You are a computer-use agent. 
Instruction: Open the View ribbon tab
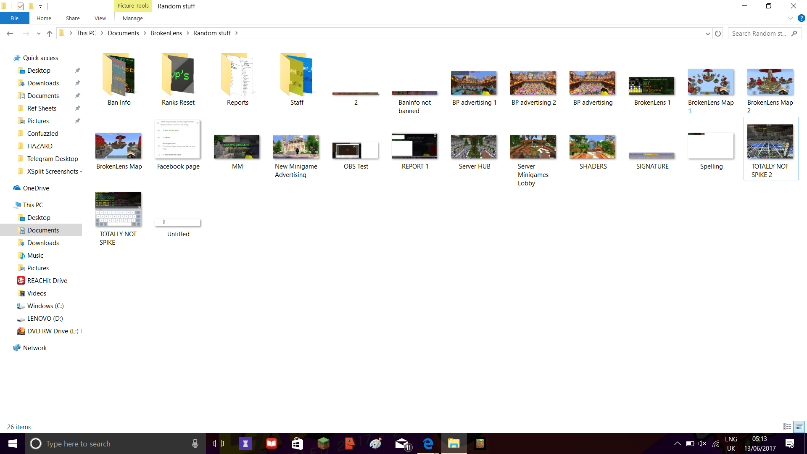coord(100,18)
